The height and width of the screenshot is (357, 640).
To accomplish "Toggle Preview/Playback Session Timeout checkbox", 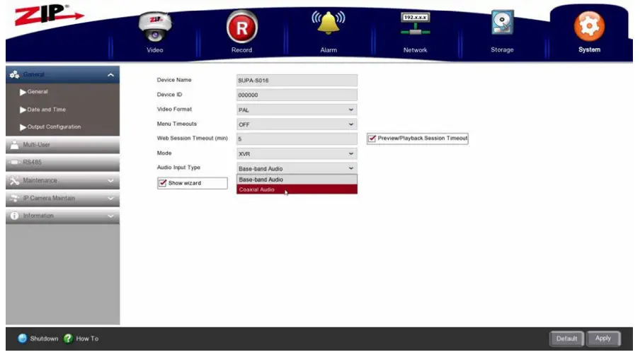I will [x=372, y=139].
